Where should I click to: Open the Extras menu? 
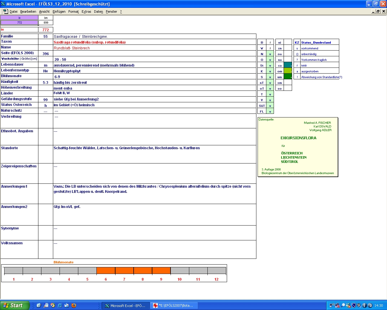click(x=86, y=12)
